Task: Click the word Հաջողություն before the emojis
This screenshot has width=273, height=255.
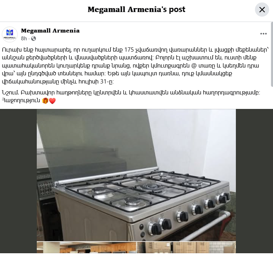Action: click(21, 100)
